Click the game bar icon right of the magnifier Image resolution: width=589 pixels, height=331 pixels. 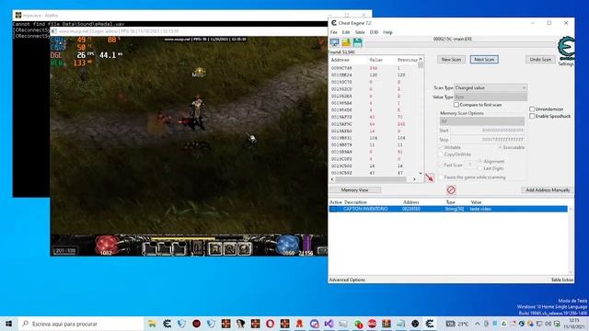tap(244, 248)
